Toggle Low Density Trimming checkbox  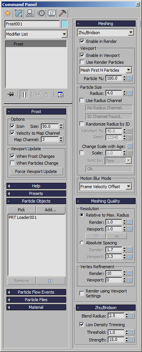(x=82, y=325)
